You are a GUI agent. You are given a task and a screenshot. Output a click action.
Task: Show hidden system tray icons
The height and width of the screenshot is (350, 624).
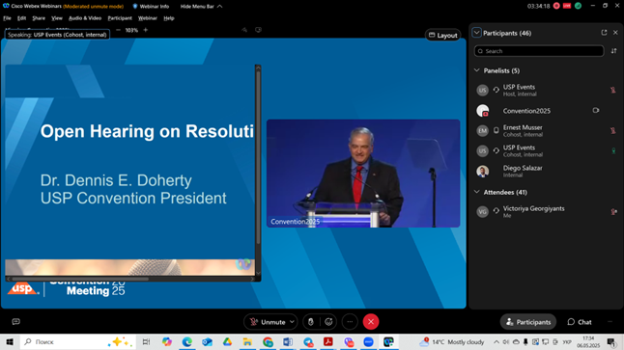point(496,341)
